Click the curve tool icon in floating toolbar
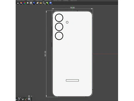The image size is (134, 101). click(19, 99)
